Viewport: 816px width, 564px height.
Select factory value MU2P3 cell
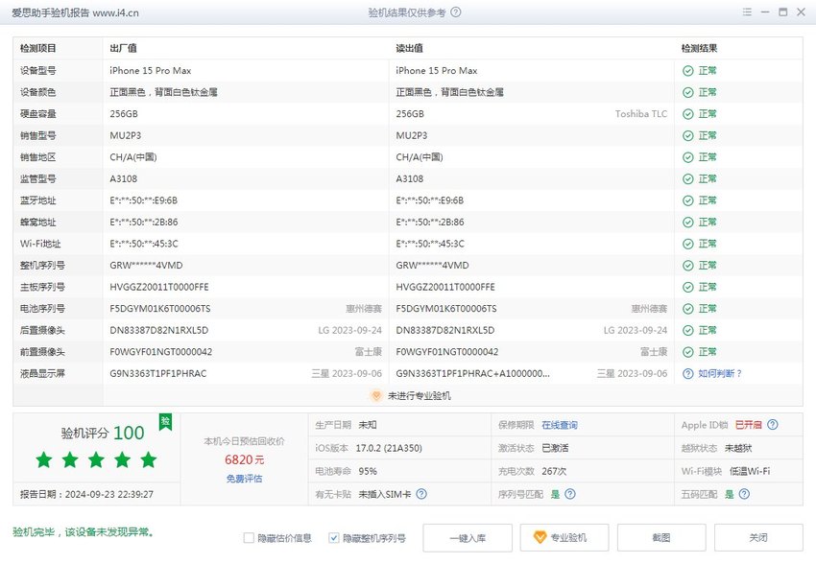point(126,135)
